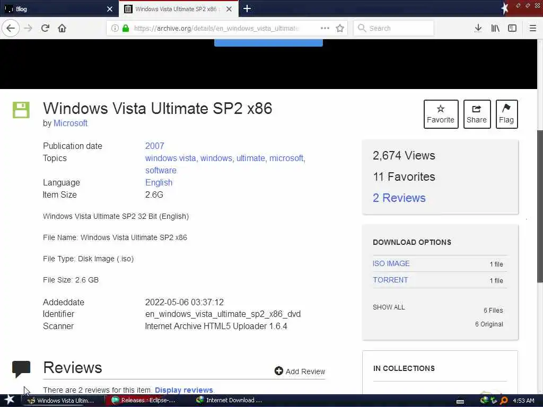Open the 2007 publication date link
543x407 pixels.
(154, 146)
